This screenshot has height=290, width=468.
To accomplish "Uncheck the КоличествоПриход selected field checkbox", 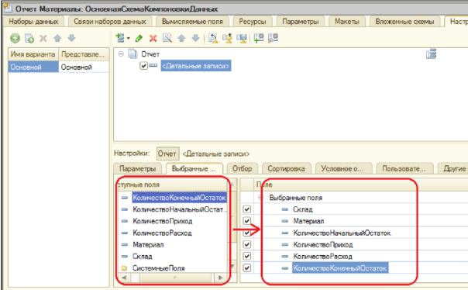I will tap(247, 244).
